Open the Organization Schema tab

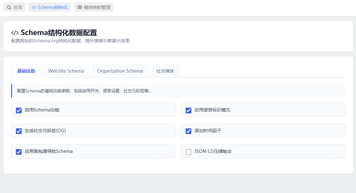[120, 71]
